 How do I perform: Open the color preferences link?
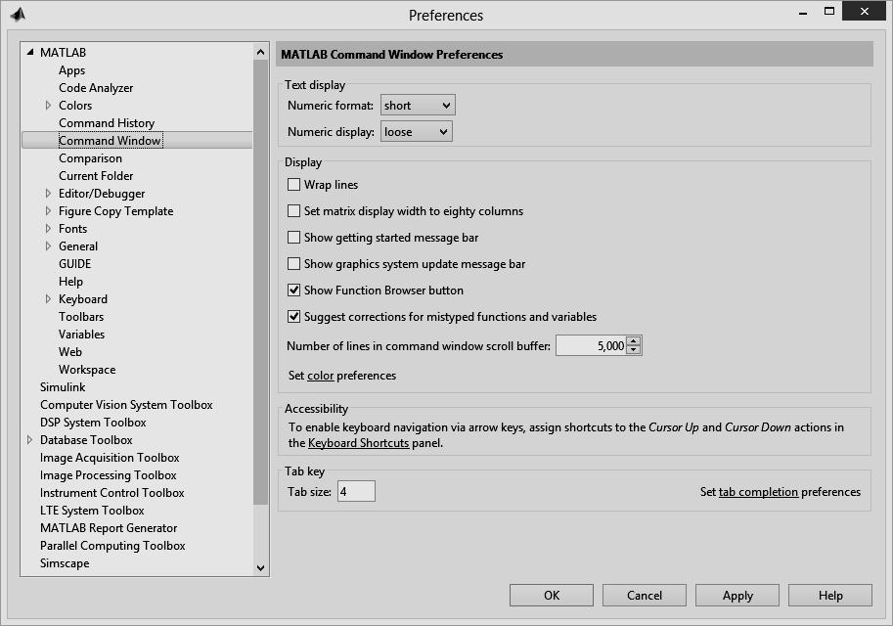(x=320, y=376)
